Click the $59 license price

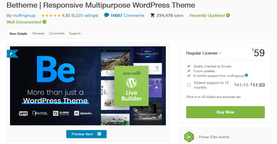click(258, 53)
